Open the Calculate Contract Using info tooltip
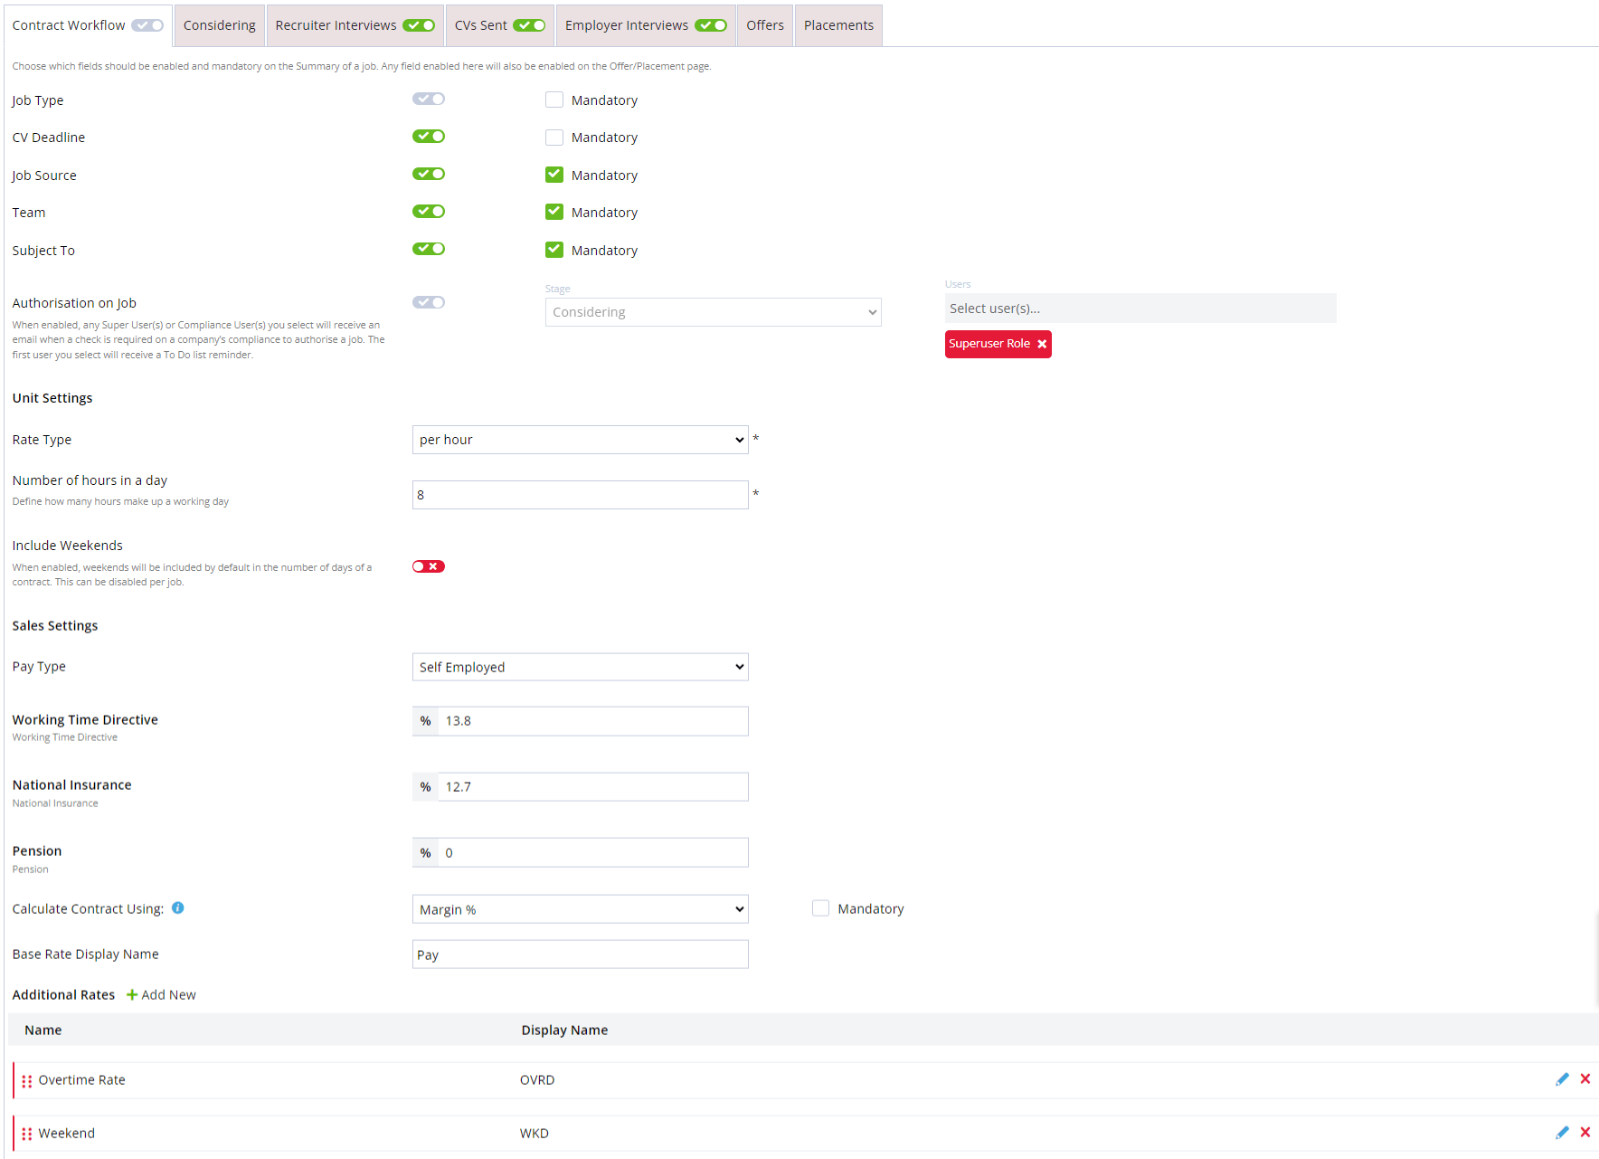This screenshot has height=1159, width=1599. coord(177,907)
